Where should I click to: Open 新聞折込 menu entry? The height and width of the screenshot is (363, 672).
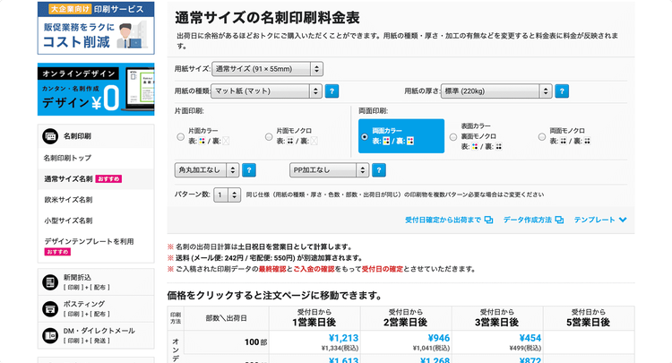coord(96,282)
